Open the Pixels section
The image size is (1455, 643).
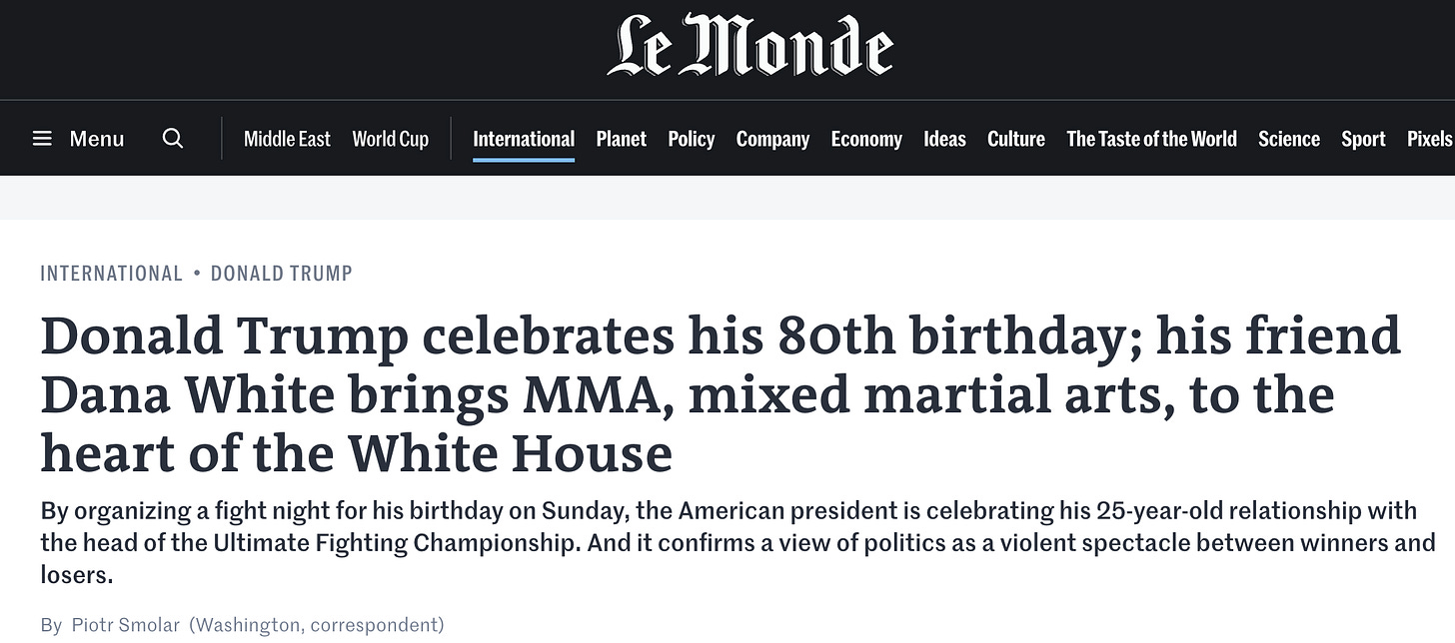(1430, 139)
